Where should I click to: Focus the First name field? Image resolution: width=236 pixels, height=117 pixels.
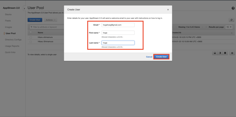tap(118, 33)
